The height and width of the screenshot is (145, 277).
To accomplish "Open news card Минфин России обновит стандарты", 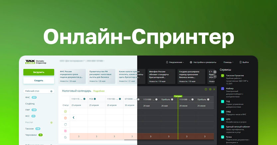I will click(161, 76).
